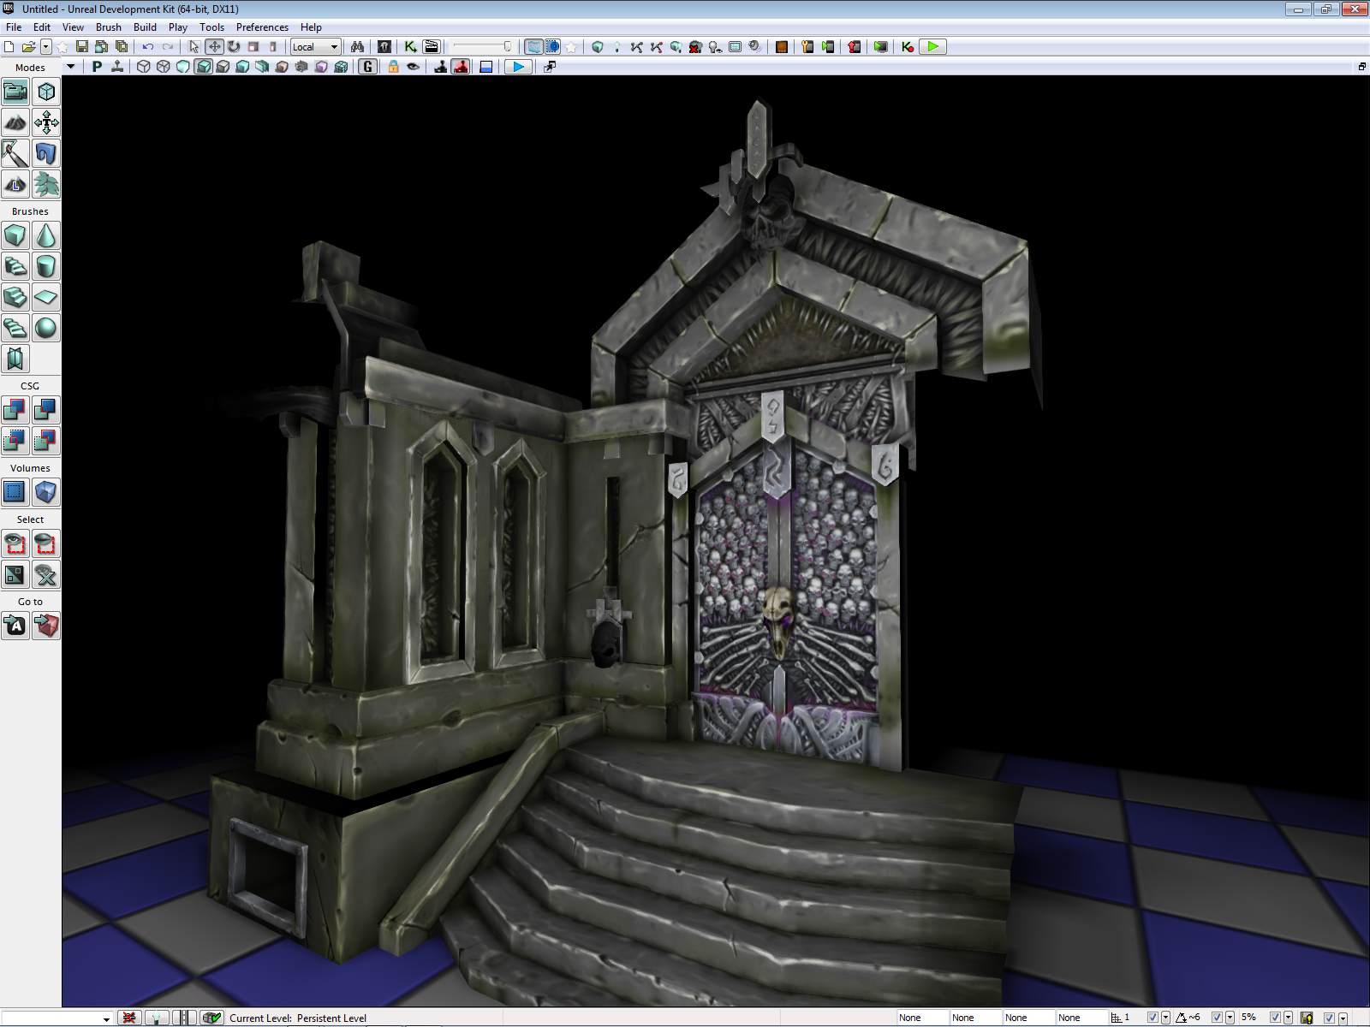Open drag grid size dropdown
Screen dimensions: 1370x1027
coord(1165,1018)
